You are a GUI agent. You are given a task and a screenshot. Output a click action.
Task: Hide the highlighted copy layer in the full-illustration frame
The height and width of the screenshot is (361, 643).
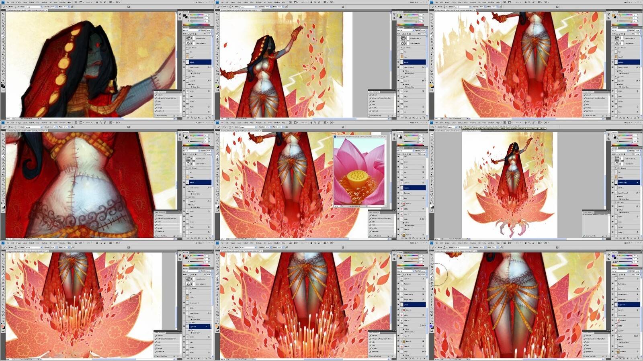click(x=612, y=182)
